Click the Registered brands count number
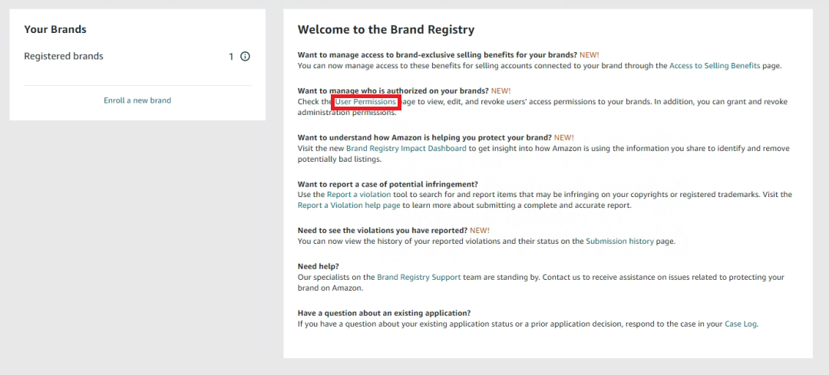The image size is (829, 375). pos(231,57)
